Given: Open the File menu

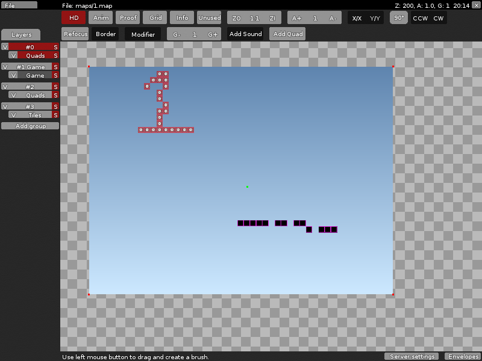Looking at the screenshot, I should pos(19,5).
